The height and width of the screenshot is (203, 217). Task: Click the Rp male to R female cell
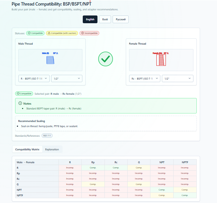click(70, 173)
